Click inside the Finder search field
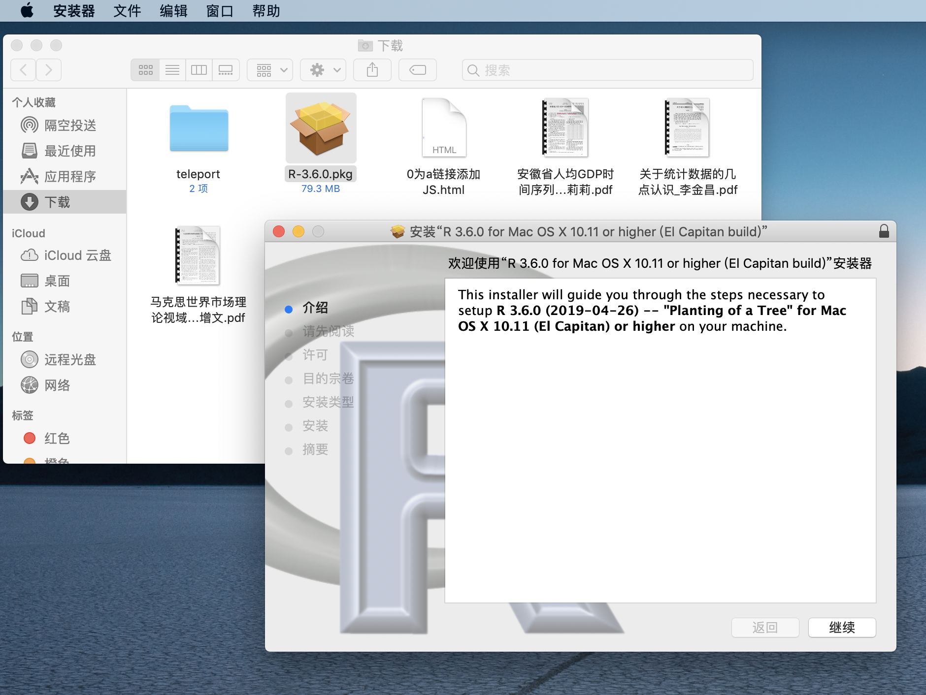 pos(606,70)
